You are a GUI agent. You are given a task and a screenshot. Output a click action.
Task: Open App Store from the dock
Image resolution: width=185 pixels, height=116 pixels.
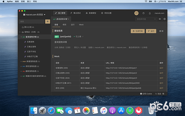point(121,110)
